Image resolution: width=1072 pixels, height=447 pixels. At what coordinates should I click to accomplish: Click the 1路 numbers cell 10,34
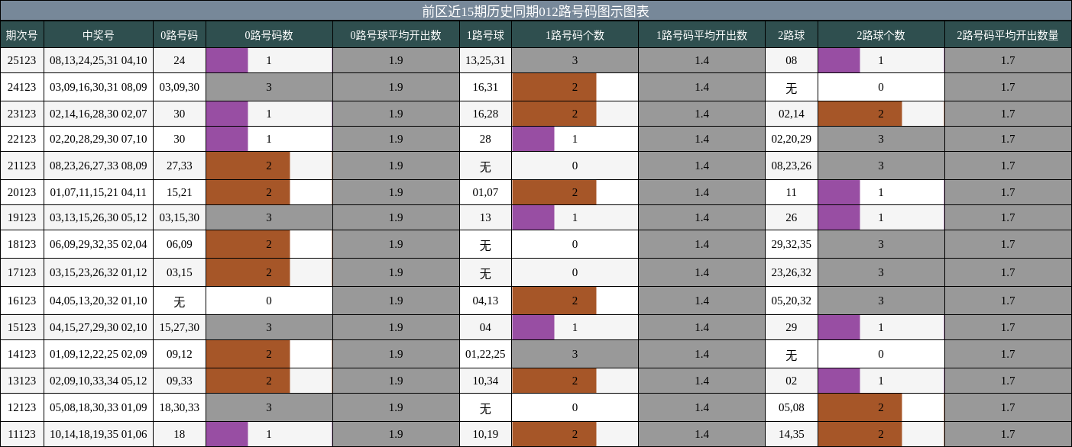485,381
